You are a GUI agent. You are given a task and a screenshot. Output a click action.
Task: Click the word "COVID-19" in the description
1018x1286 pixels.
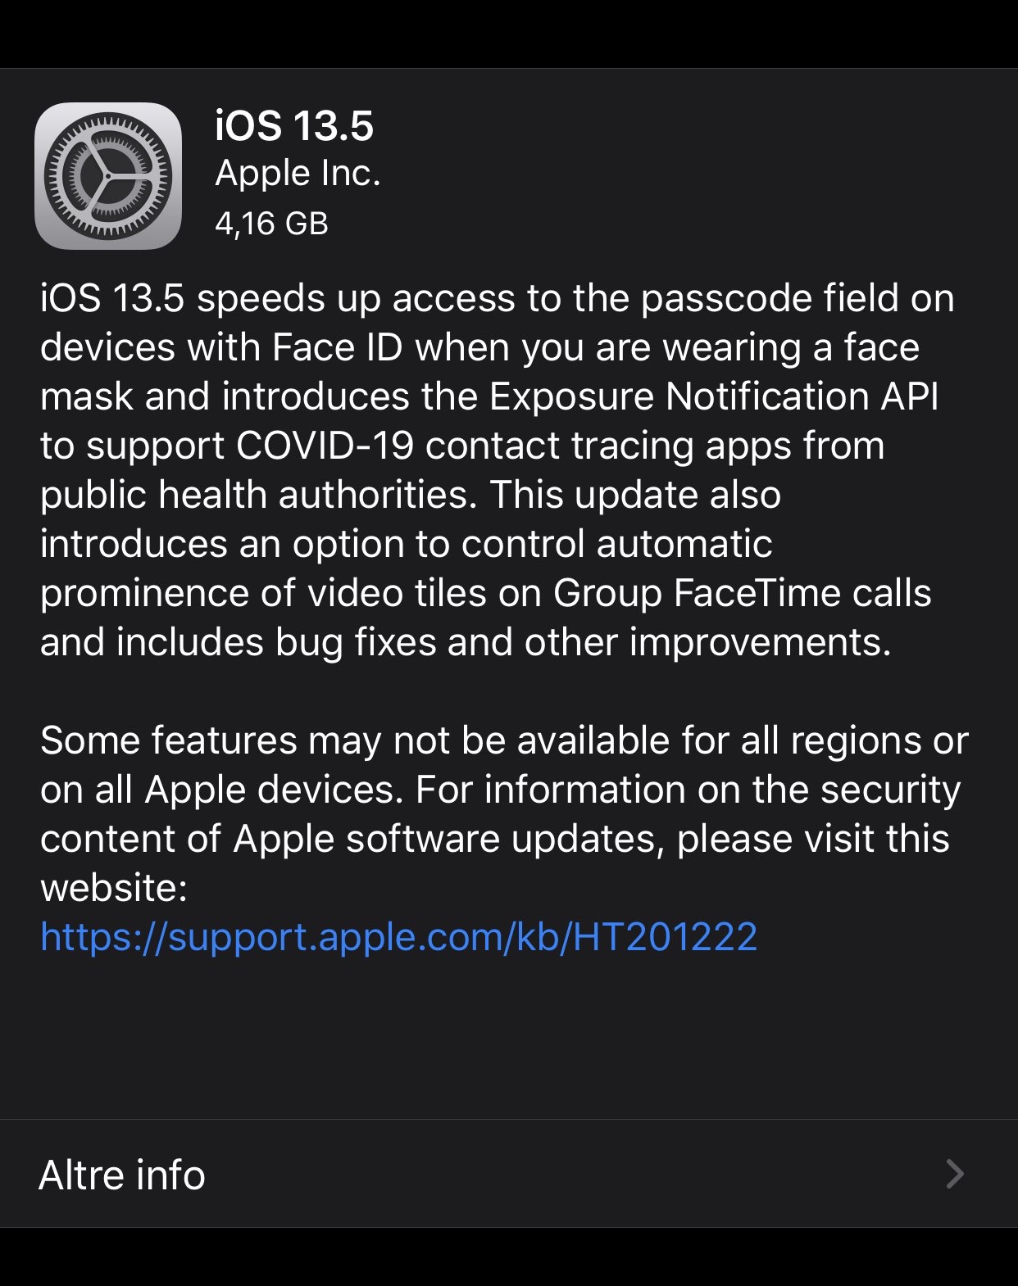325,446
